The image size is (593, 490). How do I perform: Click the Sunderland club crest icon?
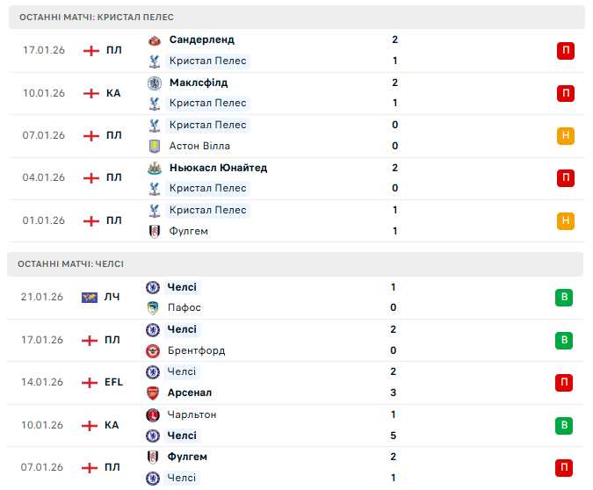[x=155, y=40]
